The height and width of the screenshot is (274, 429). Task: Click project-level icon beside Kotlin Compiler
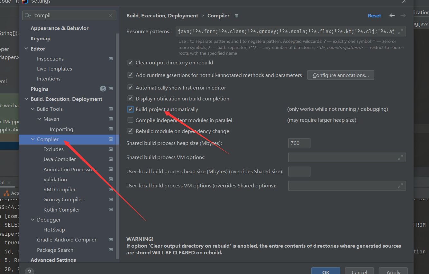point(111,209)
